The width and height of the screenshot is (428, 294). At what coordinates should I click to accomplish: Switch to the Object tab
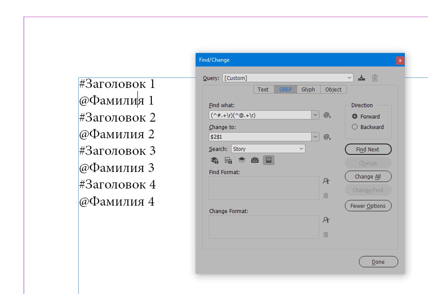(x=333, y=90)
